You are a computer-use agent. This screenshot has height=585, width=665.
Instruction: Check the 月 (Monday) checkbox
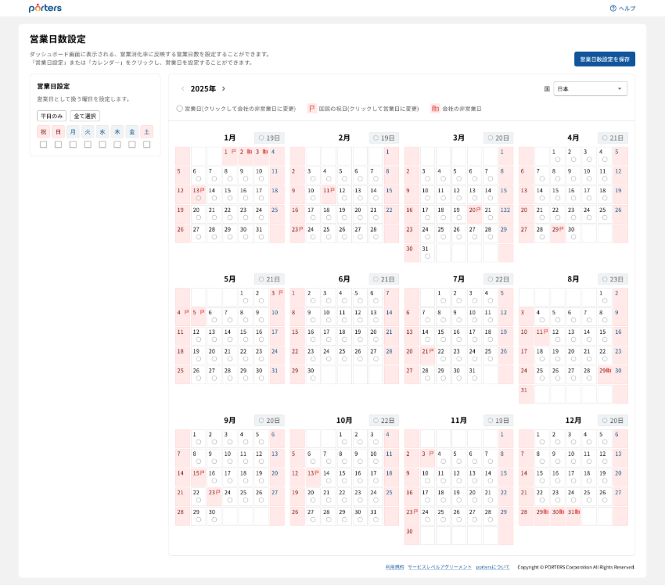point(73,145)
